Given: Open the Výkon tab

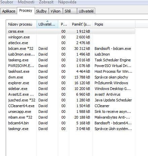Looking at the screenshot, I should click(x=55, y=11).
